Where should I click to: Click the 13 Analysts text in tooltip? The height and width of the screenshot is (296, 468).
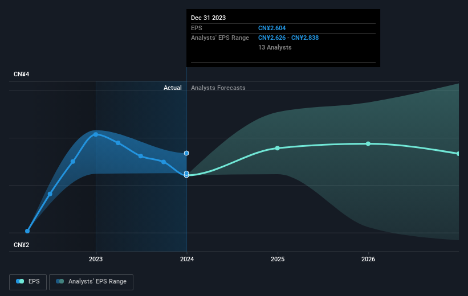(x=275, y=47)
